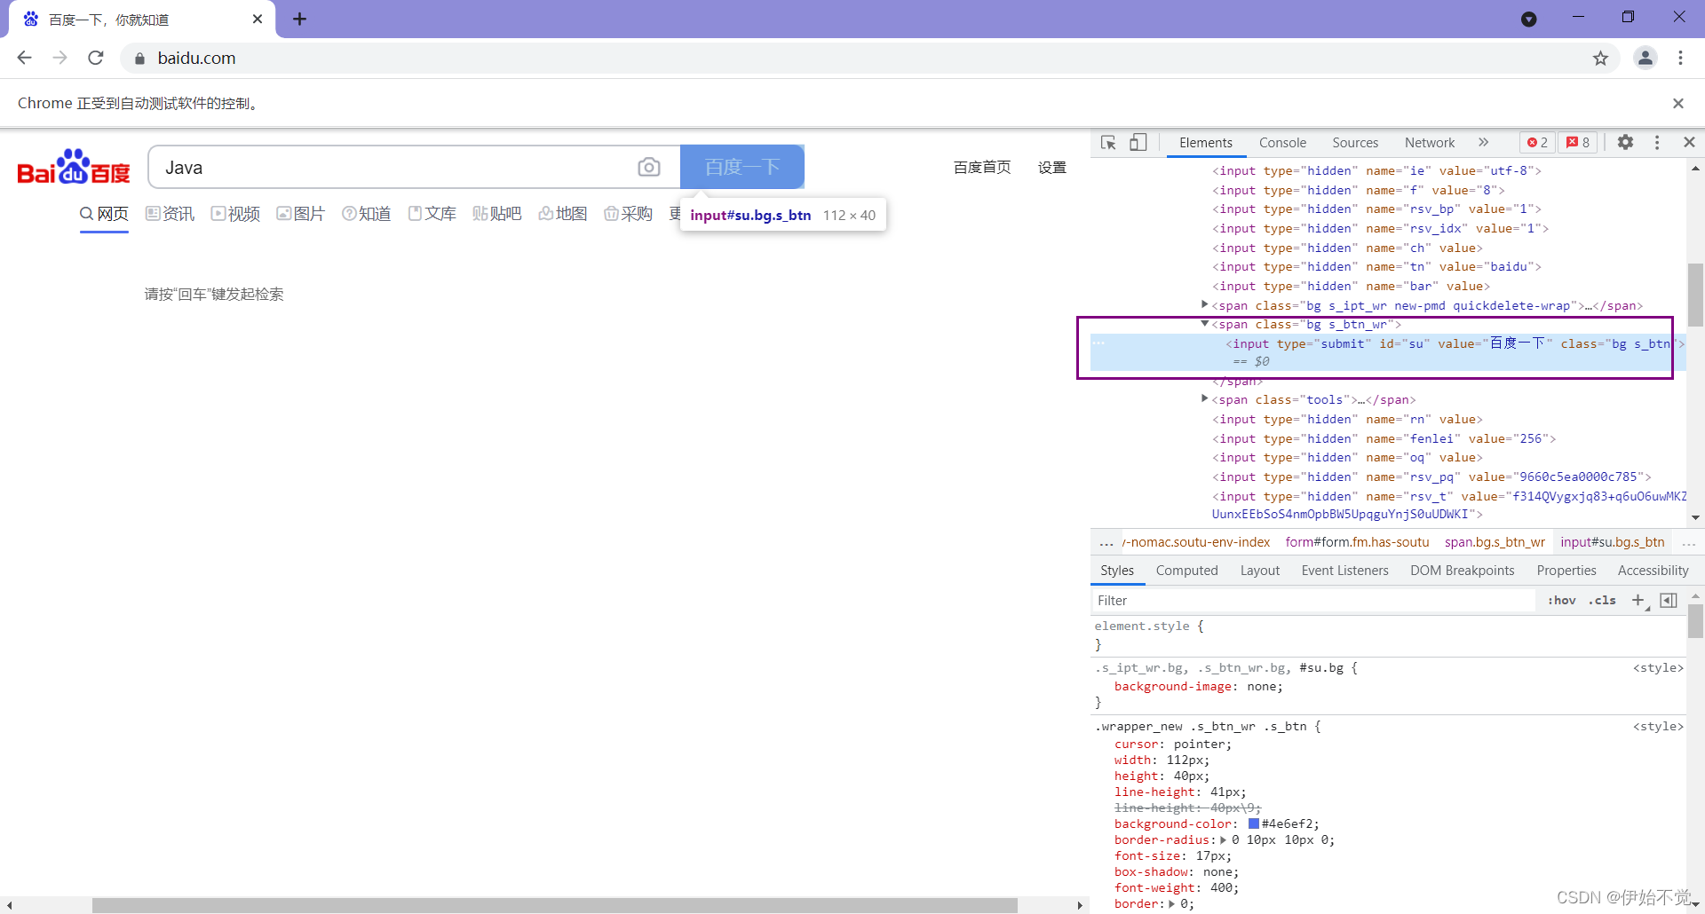Click the page horizontal scrollbar thumb
This screenshot has width=1705, height=914.
[555, 905]
